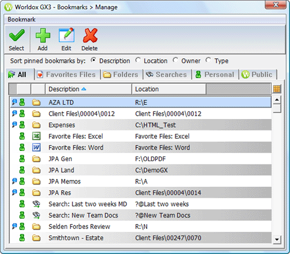Click the Location column header
The width and height of the screenshot is (290, 254).
(169, 89)
